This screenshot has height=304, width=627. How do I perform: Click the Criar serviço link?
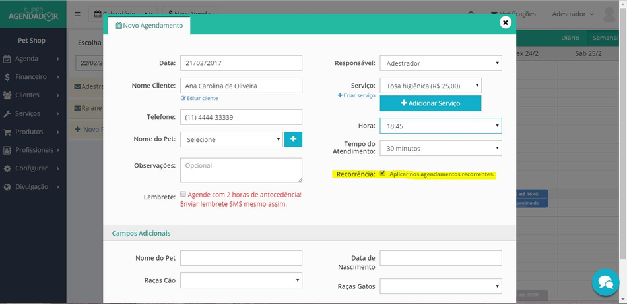(356, 95)
